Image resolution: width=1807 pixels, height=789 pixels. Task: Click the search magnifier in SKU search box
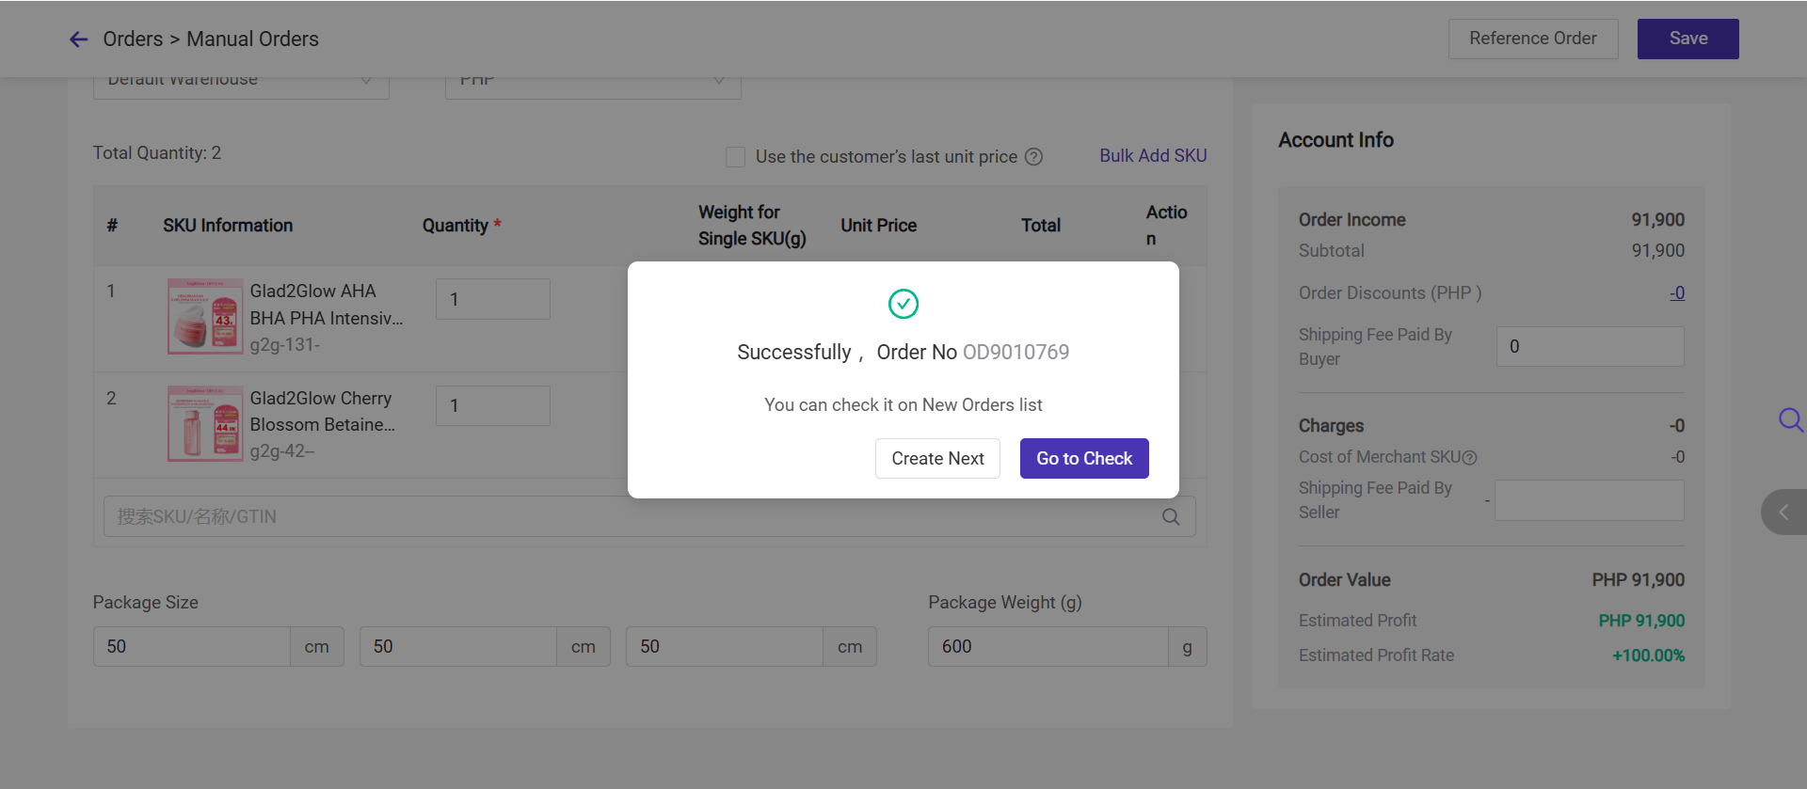pyautogui.click(x=1171, y=516)
